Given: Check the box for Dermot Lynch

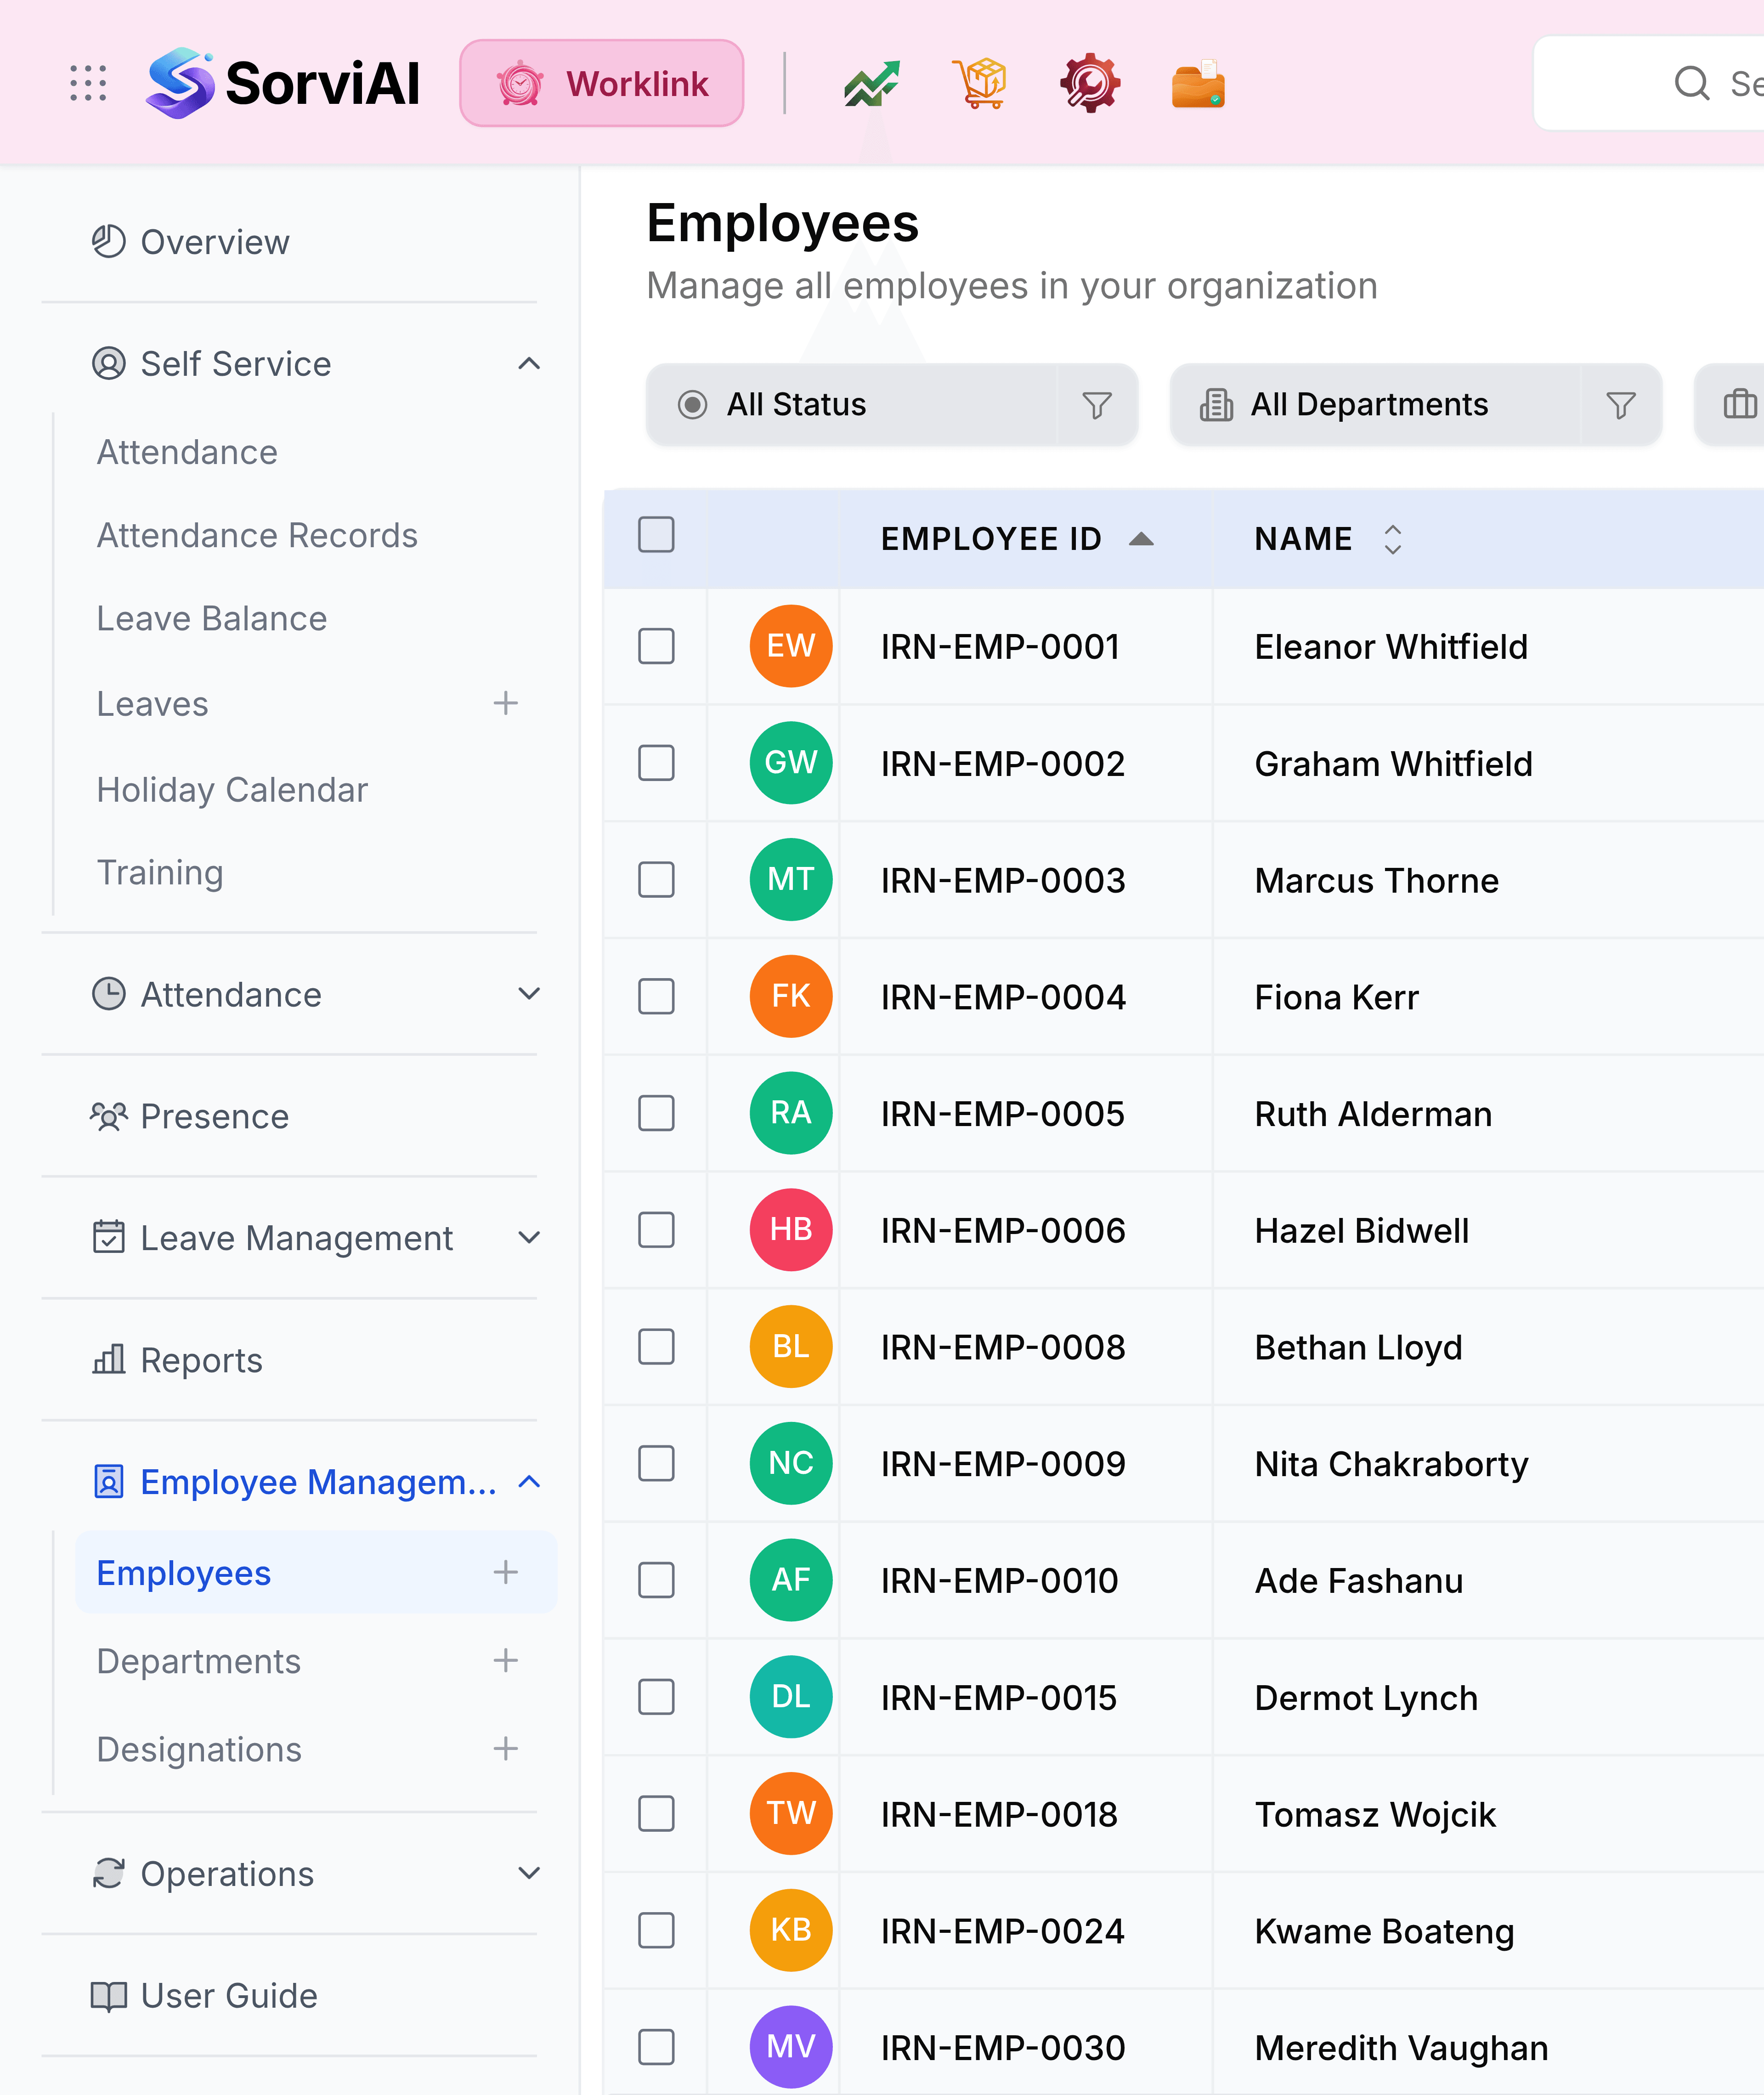Looking at the screenshot, I should tap(656, 1697).
